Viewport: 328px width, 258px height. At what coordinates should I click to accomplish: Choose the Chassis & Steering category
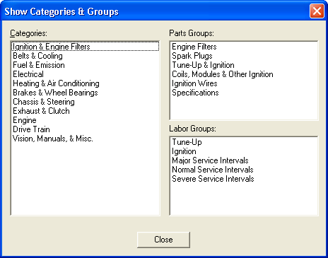pos(44,102)
